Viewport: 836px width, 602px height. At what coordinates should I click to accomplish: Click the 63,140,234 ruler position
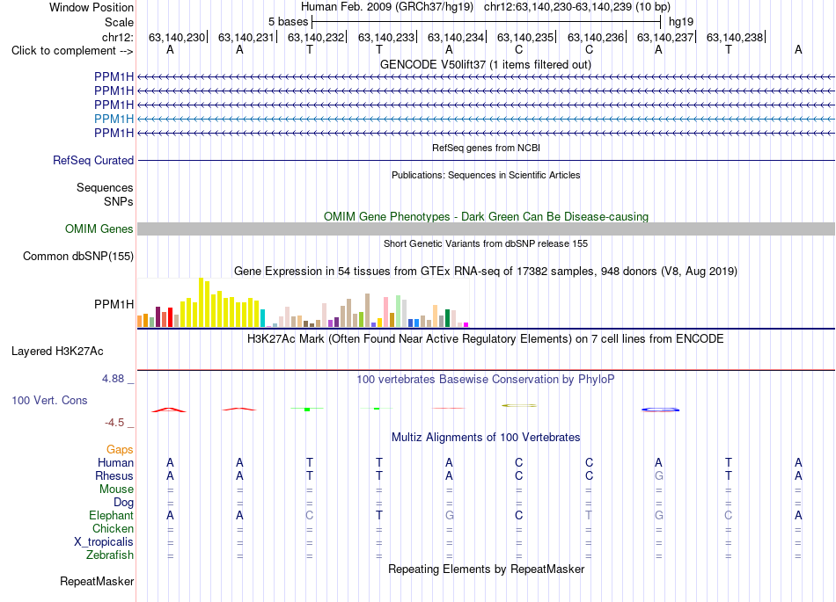(x=455, y=37)
